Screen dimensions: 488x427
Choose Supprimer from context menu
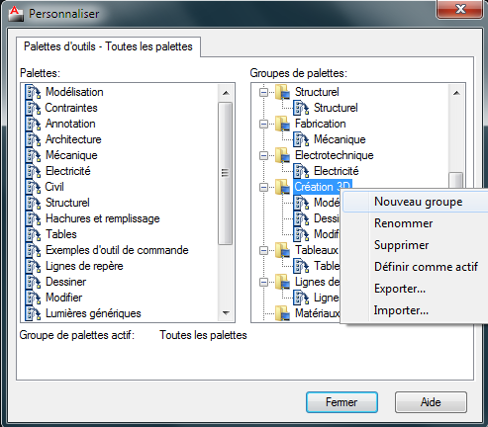coord(416,245)
